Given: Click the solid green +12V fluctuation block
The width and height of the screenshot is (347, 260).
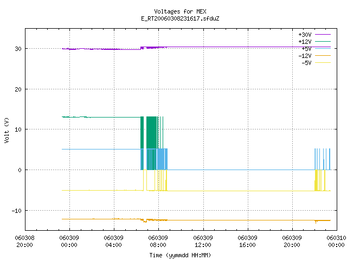Looking at the screenshot, I should tap(152, 133).
